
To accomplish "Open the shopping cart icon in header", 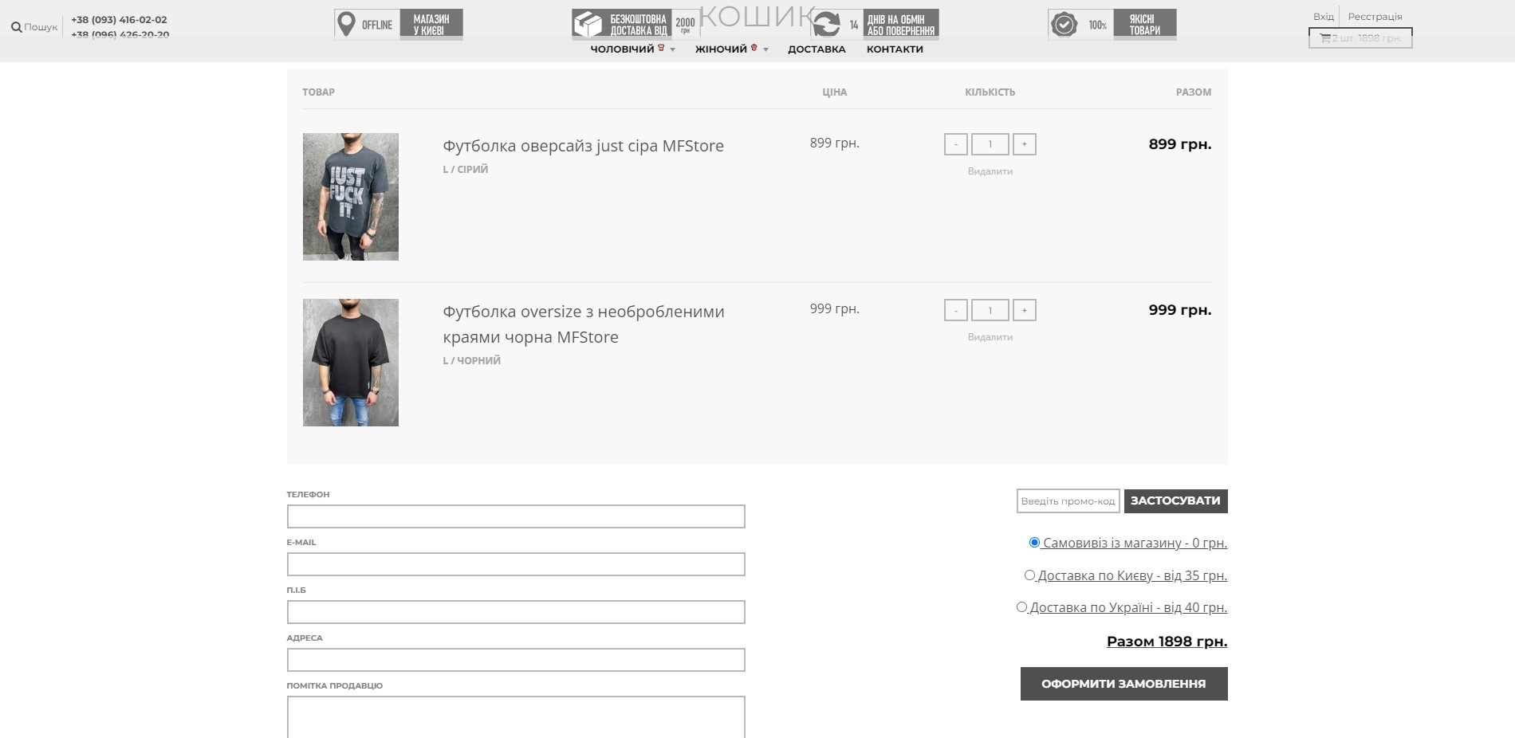I will pyautogui.click(x=1325, y=38).
